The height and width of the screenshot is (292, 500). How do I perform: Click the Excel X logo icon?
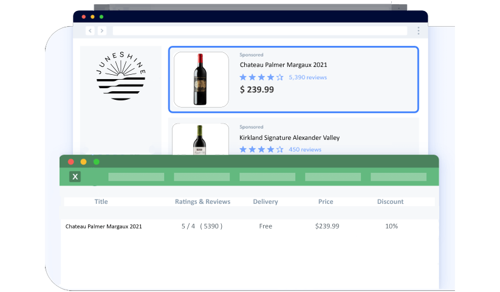[75, 176]
